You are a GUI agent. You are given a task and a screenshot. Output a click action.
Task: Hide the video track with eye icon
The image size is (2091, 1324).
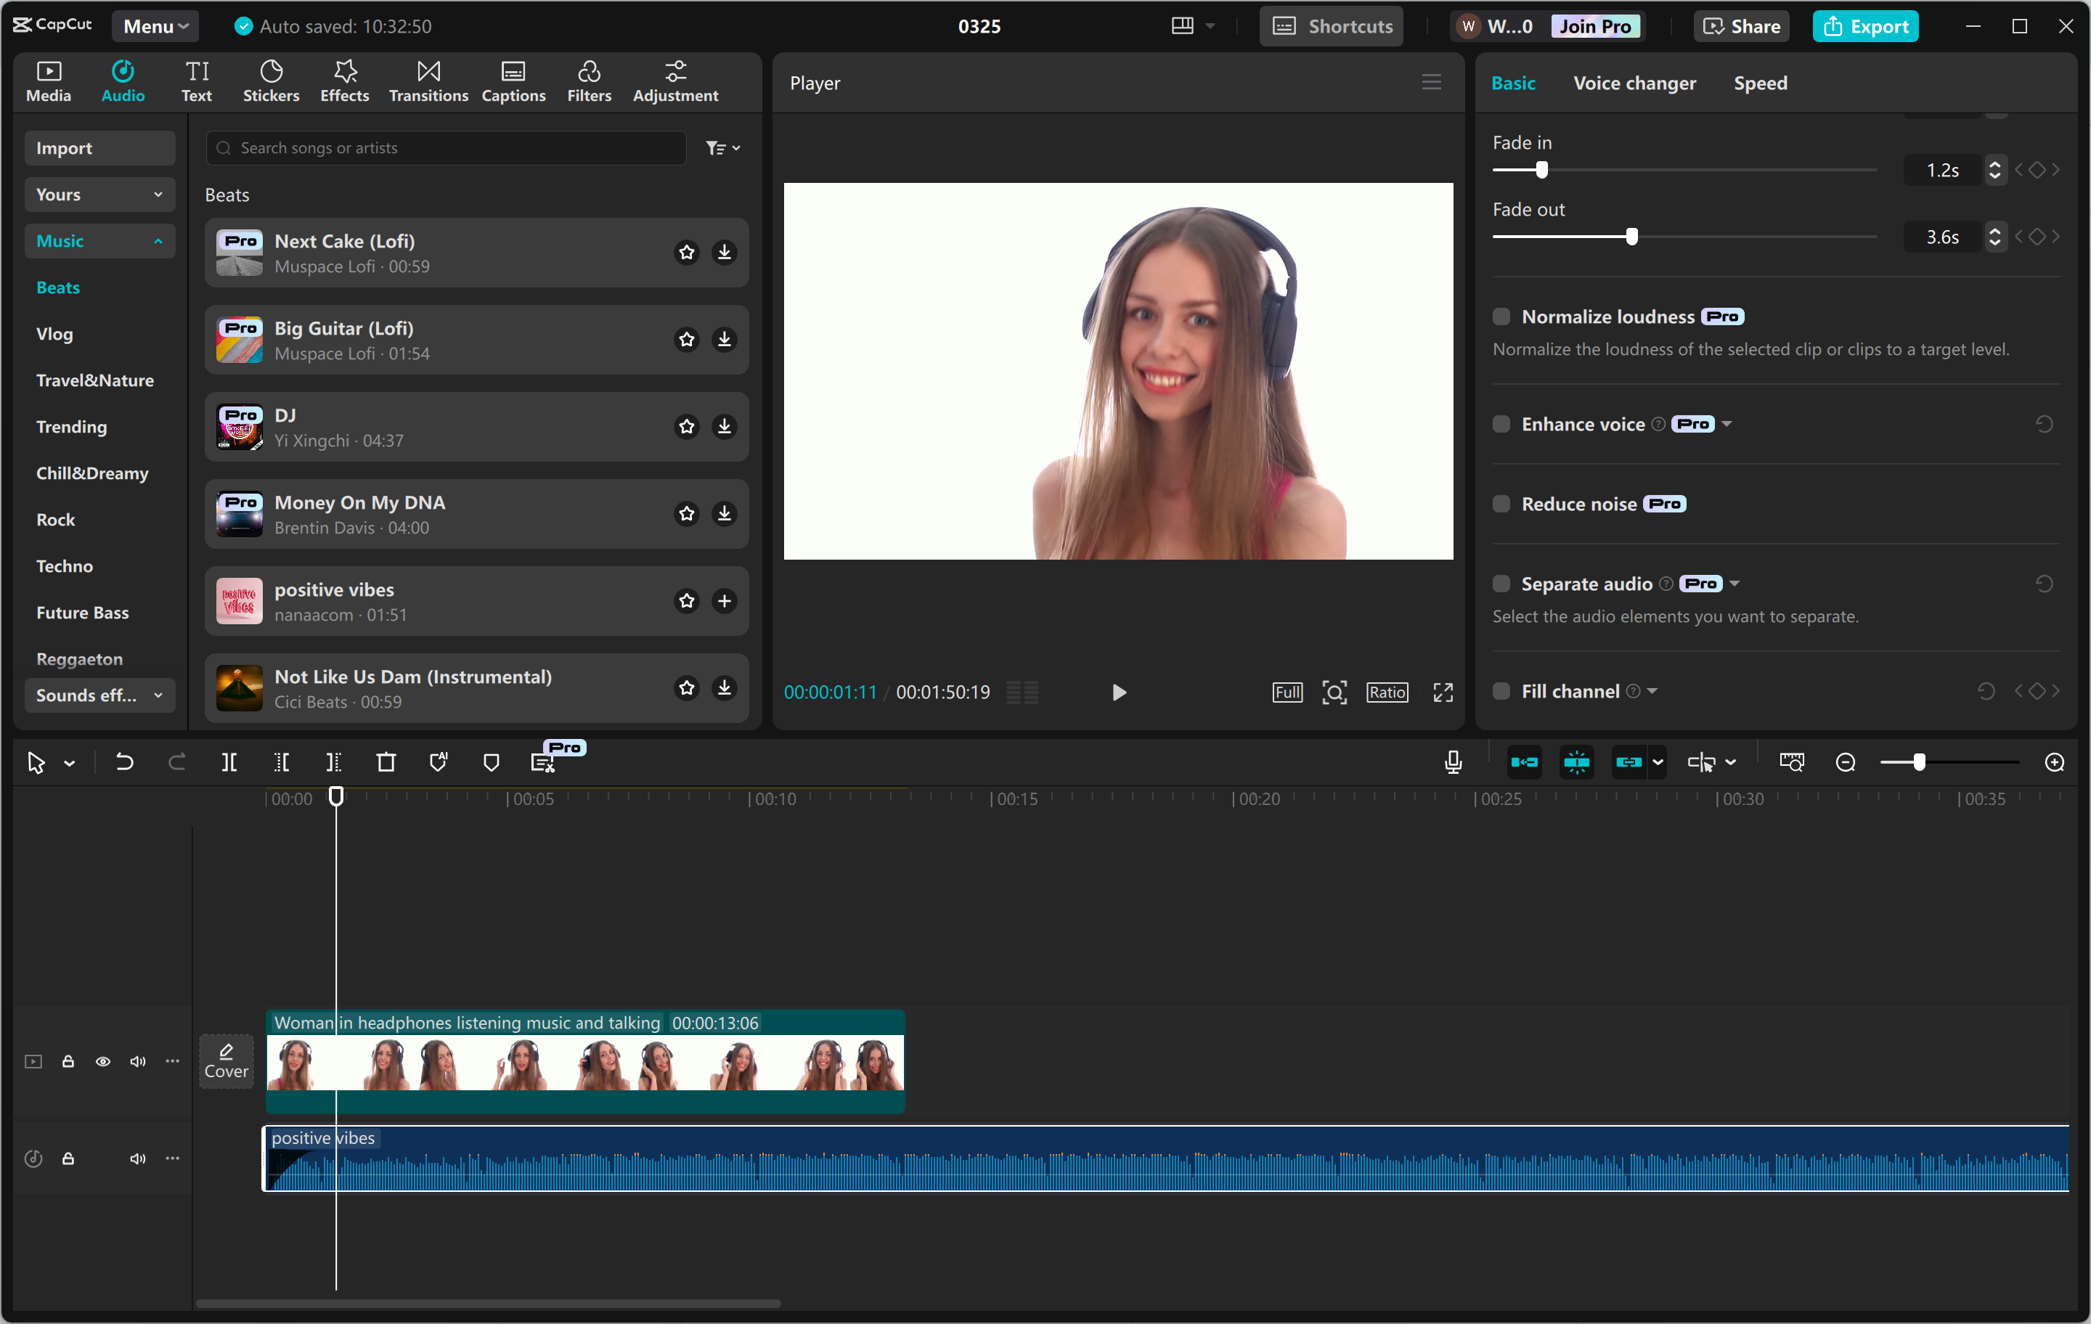[x=102, y=1061]
